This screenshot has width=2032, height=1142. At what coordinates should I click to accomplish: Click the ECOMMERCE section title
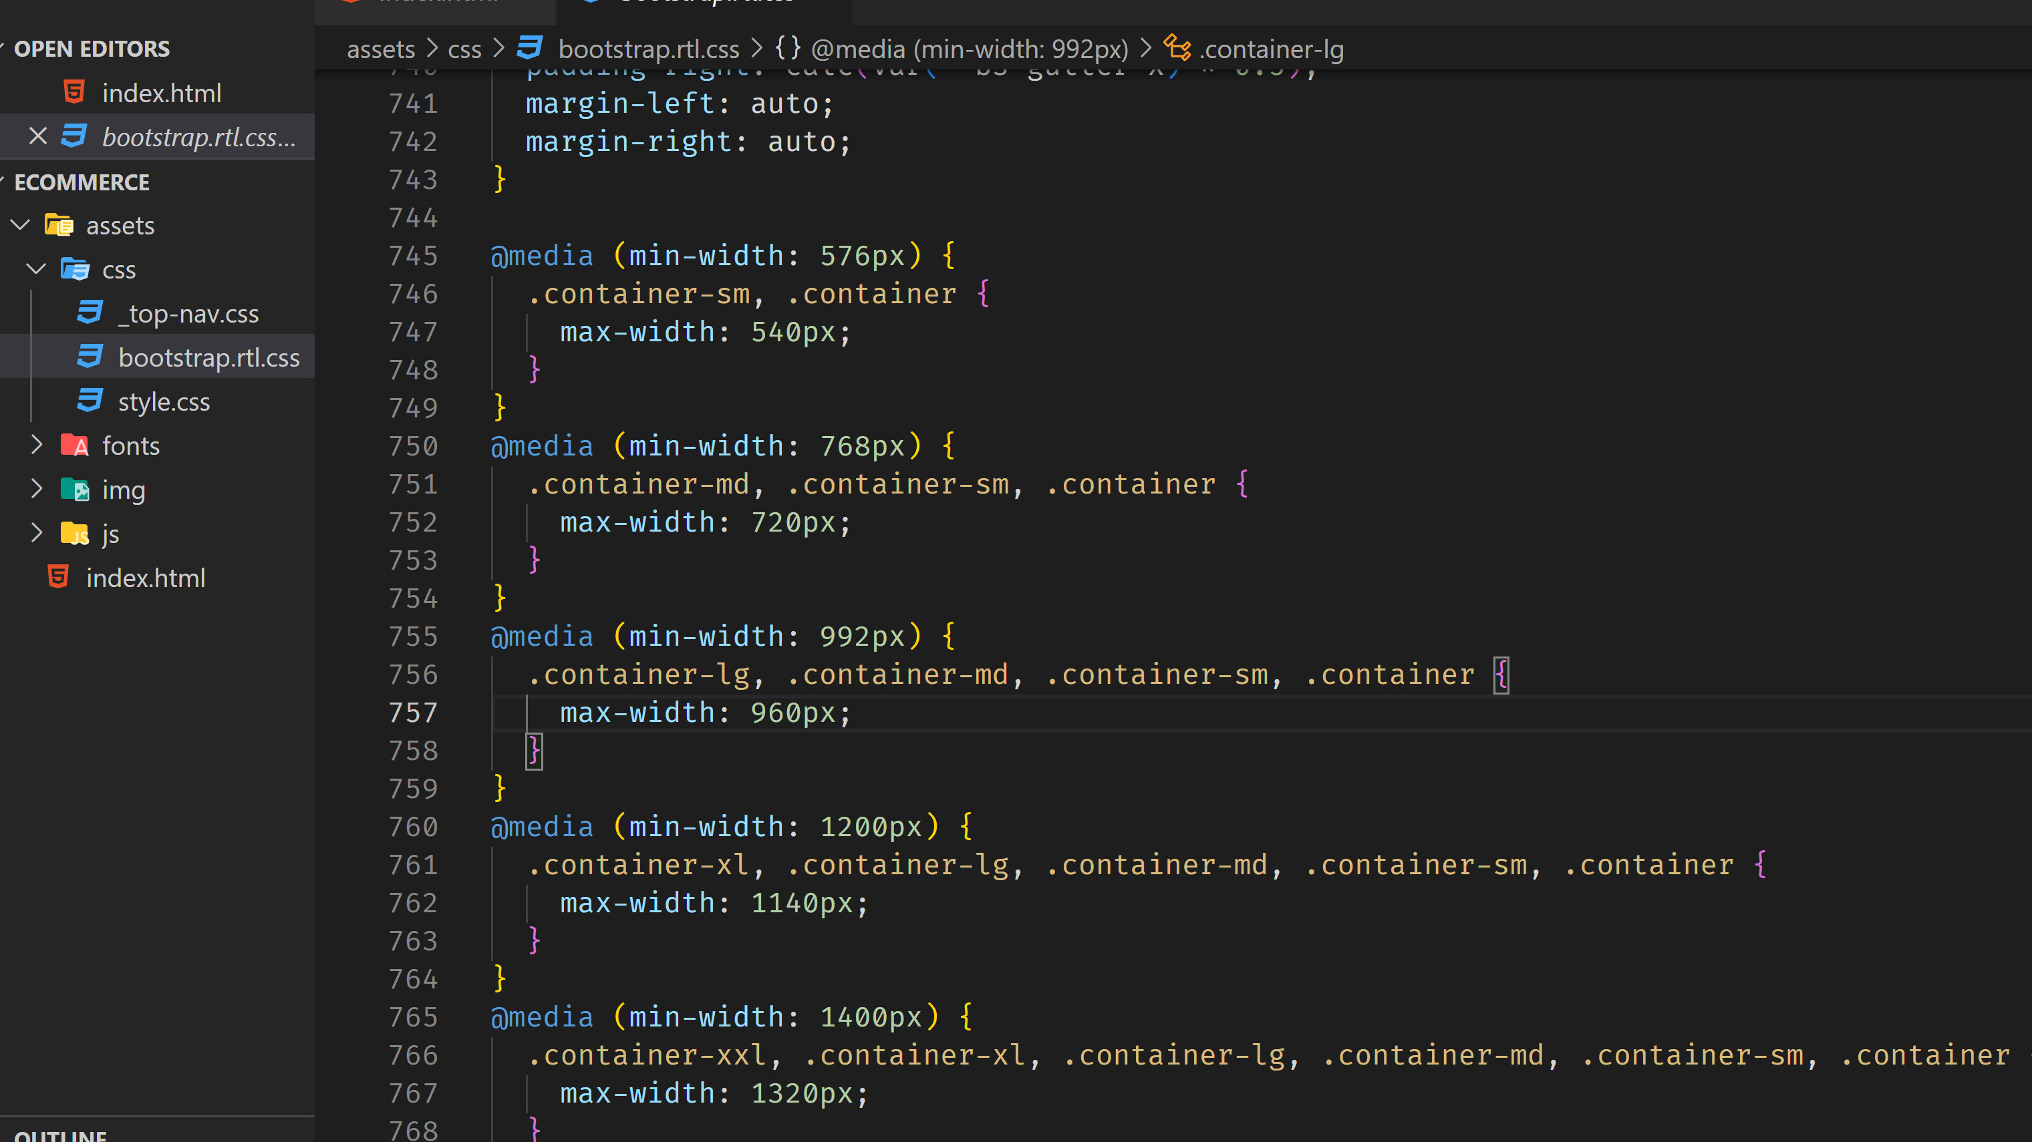point(82,182)
